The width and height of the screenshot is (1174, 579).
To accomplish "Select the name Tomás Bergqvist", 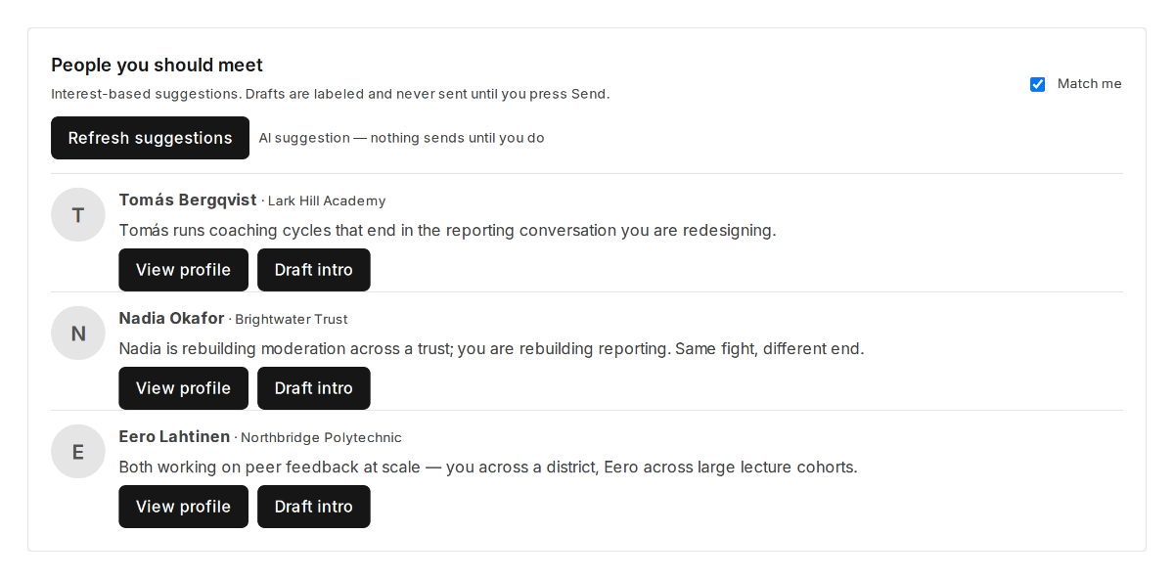I will point(188,200).
